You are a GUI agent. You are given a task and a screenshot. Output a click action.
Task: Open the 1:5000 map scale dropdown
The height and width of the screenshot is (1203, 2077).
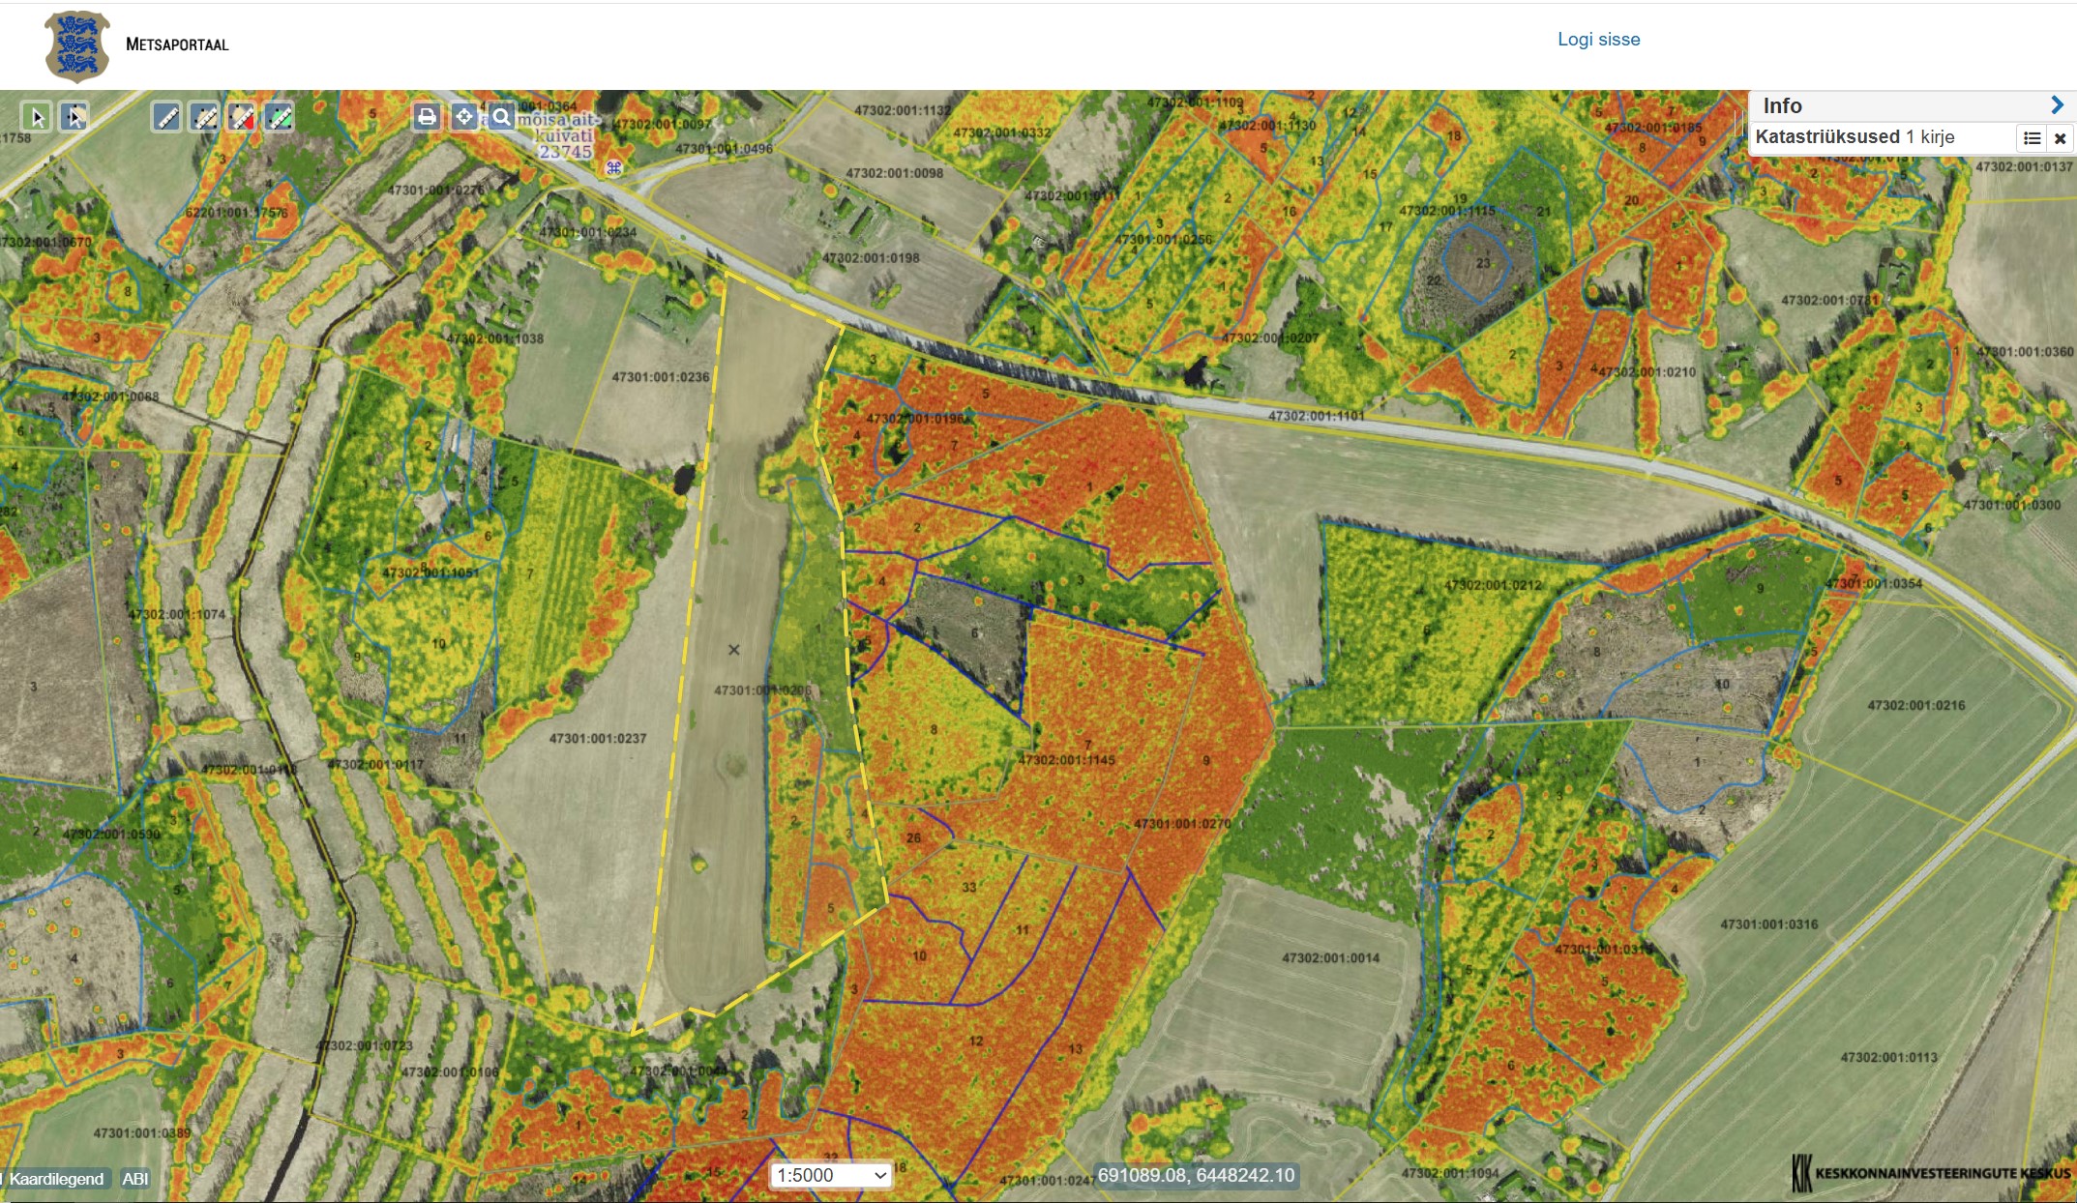pos(831,1175)
